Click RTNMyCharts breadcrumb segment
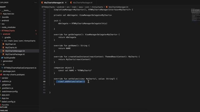Screen dimensions: 200x112 point(48,7)
